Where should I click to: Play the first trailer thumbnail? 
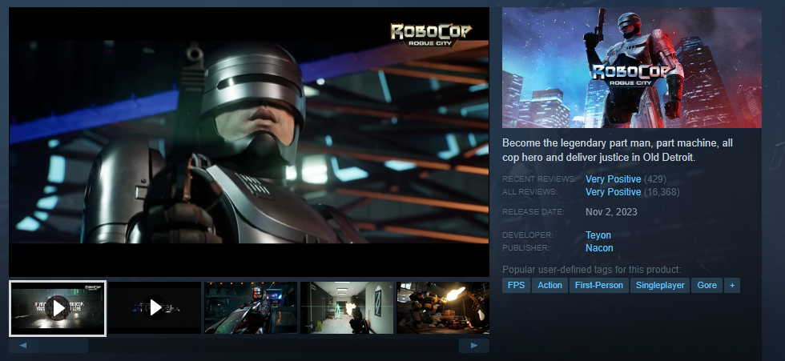(58, 308)
